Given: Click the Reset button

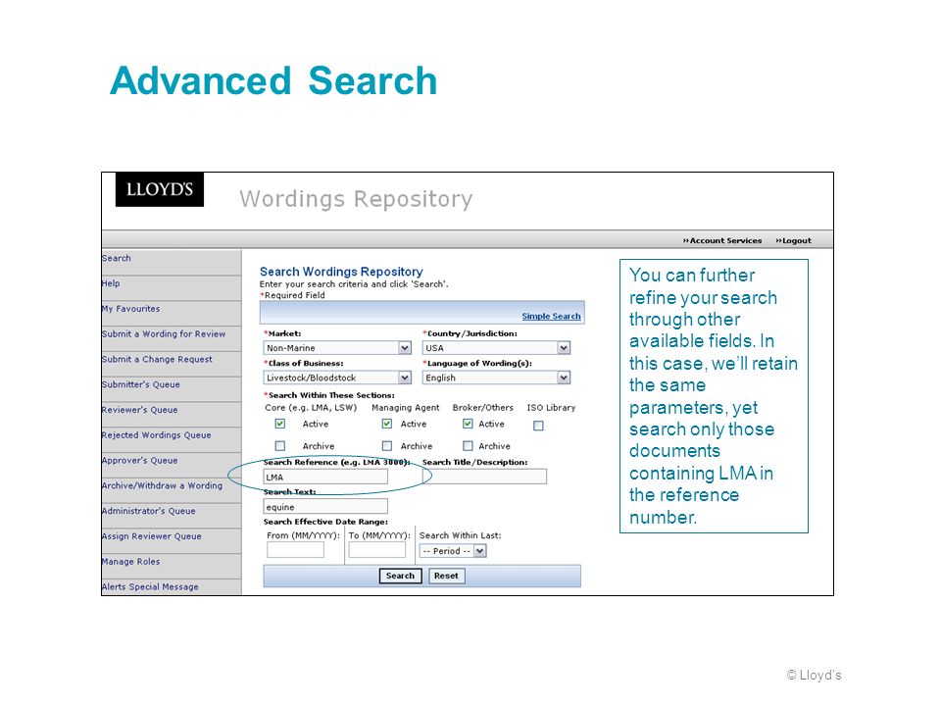Looking at the screenshot, I should tap(446, 576).
